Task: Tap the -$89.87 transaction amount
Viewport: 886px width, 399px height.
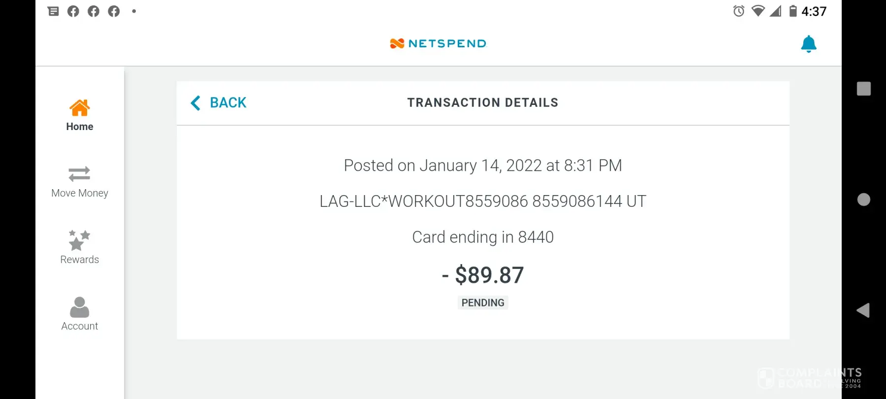Action: click(483, 275)
